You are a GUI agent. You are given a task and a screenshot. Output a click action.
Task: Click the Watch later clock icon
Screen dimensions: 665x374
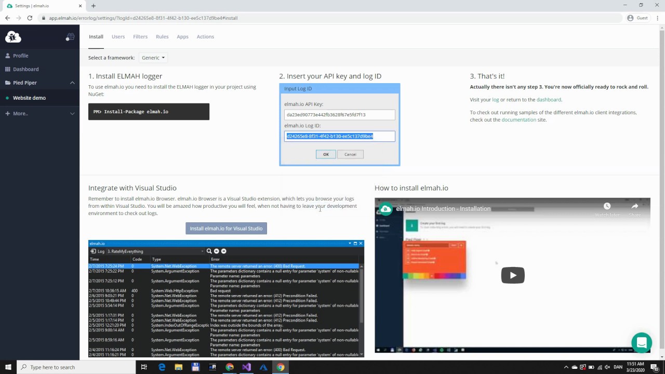607,207
